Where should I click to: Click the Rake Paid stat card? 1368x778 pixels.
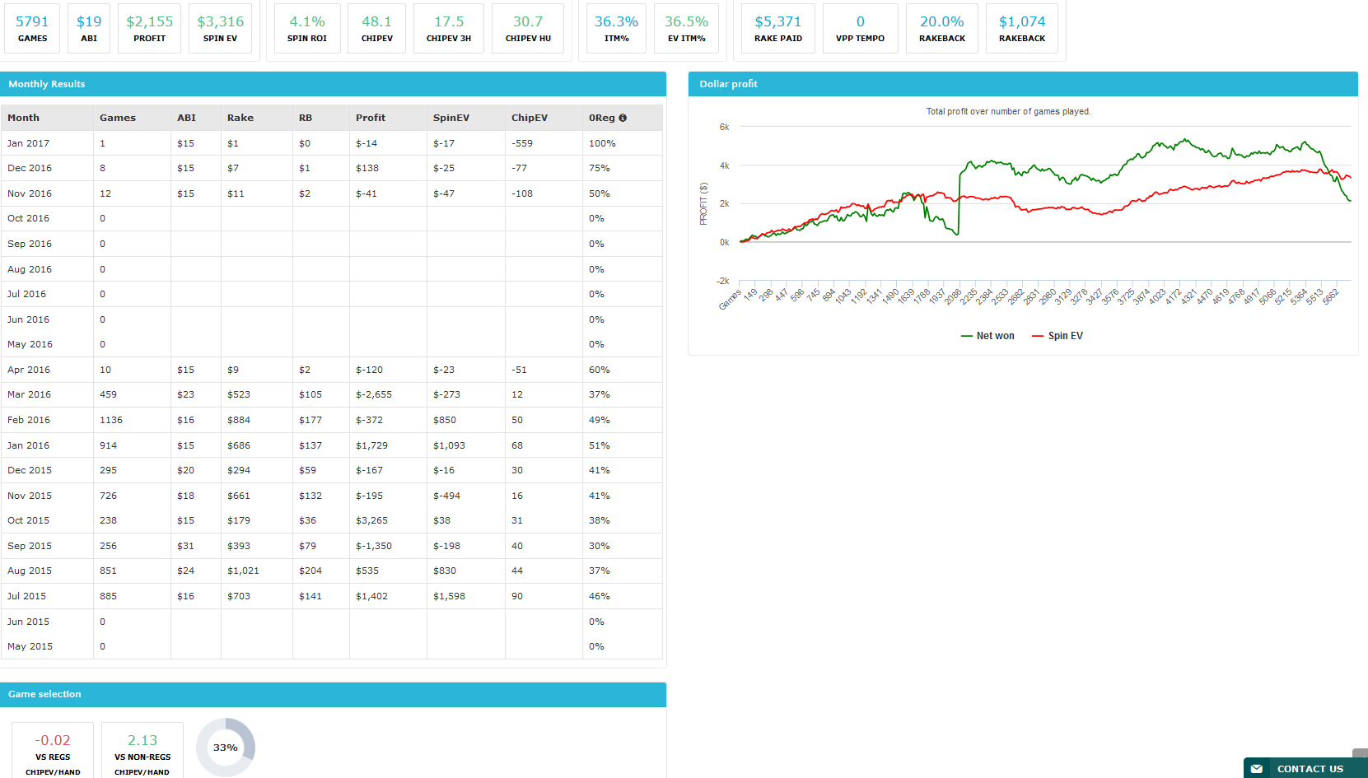click(778, 28)
